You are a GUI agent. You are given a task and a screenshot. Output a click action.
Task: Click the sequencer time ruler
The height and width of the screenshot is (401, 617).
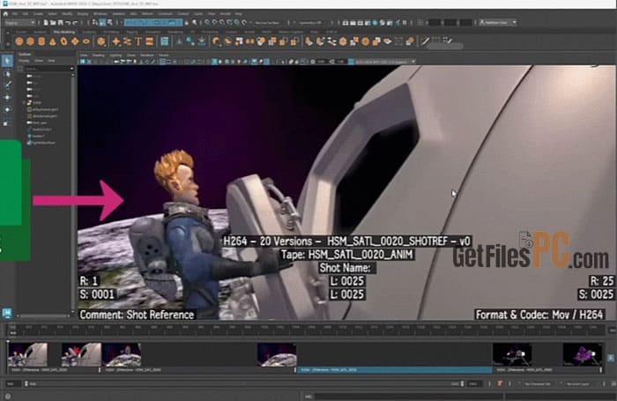[x=307, y=330]
